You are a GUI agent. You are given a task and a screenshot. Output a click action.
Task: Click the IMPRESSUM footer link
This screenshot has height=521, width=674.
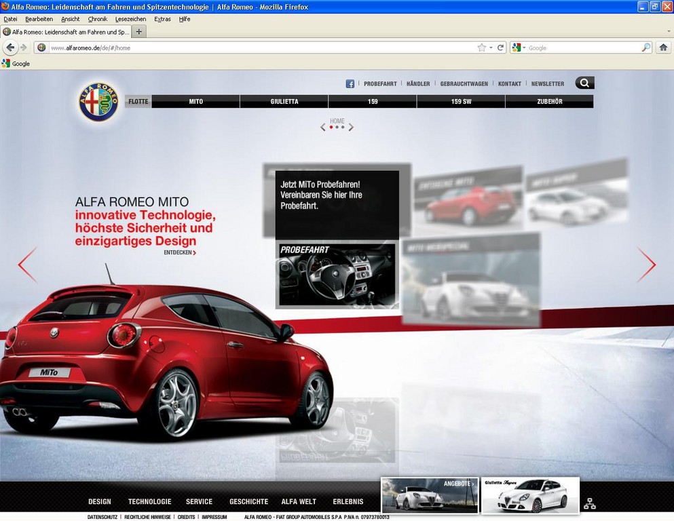(214, 517)
